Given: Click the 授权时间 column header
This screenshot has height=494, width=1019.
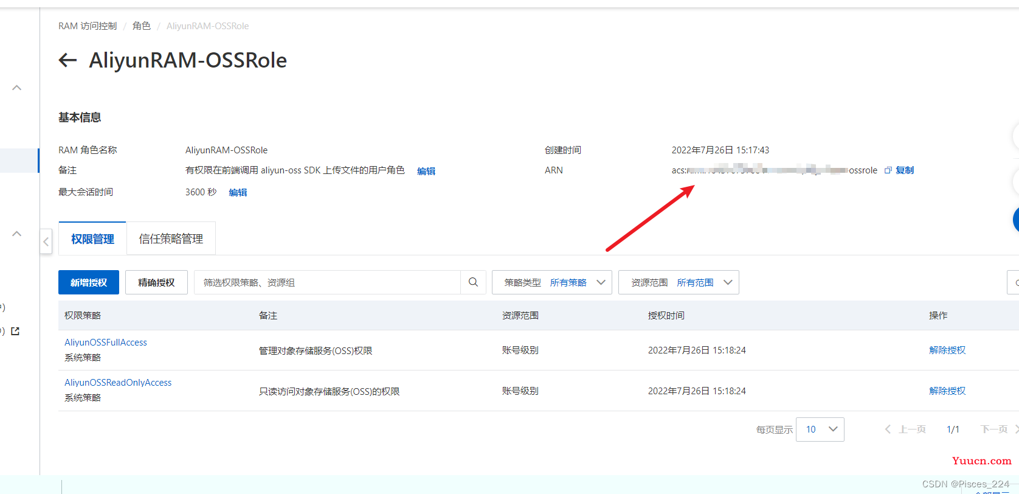Looking at the screenshot, I should (666, 316).
